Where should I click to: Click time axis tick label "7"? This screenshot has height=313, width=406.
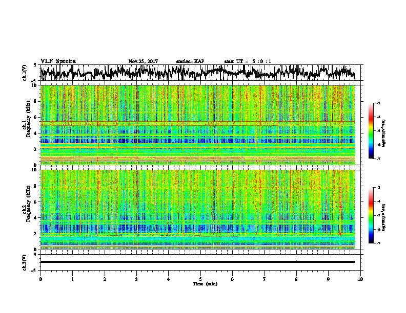pyautogui.click(x=265, y=279)
